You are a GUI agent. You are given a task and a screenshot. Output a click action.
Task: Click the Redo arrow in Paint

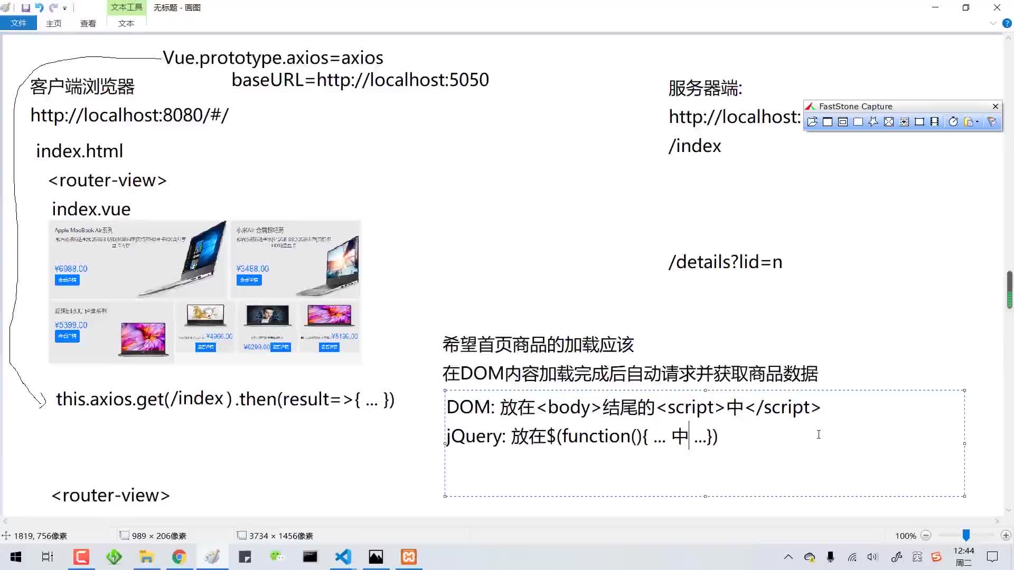point(53,8)
